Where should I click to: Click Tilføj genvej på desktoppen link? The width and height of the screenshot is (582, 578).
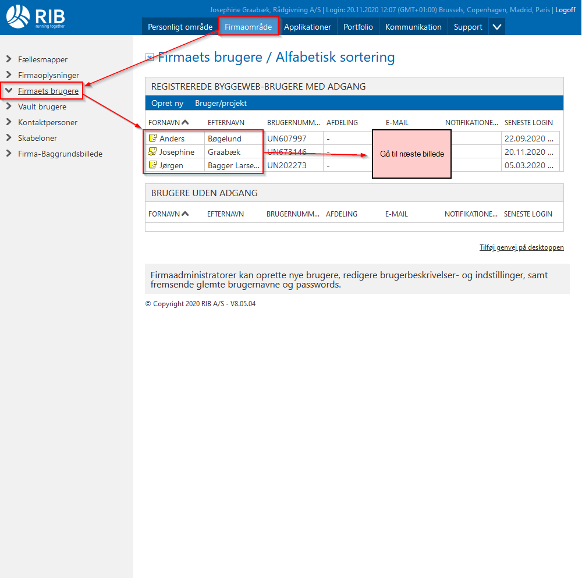[x=521, y=247]
